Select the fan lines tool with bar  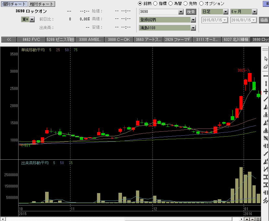tap(266, 123)
